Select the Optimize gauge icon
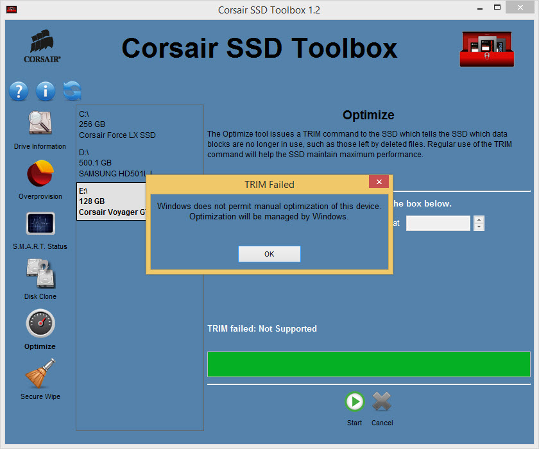The height and width of the screenshot is (449, 539). 40,323
